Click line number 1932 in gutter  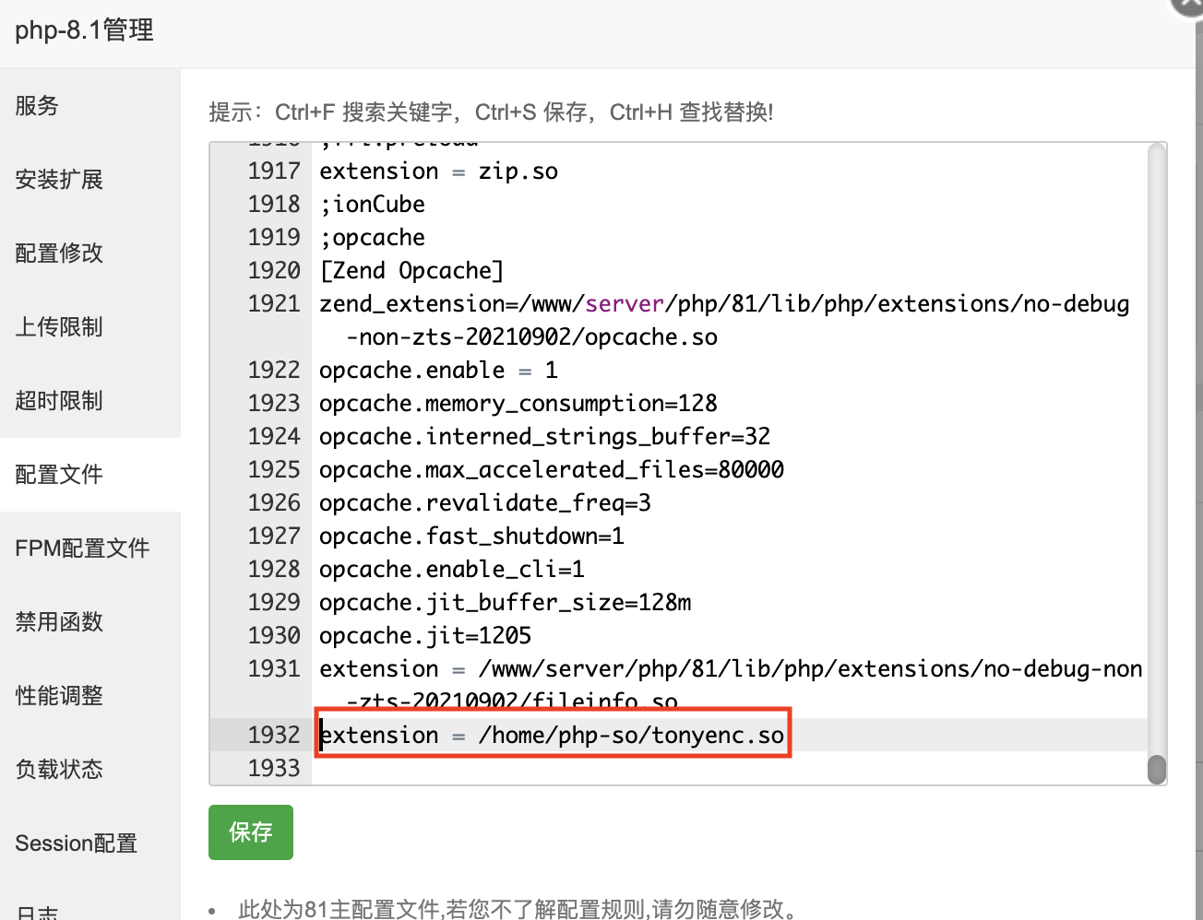point(274,736)
